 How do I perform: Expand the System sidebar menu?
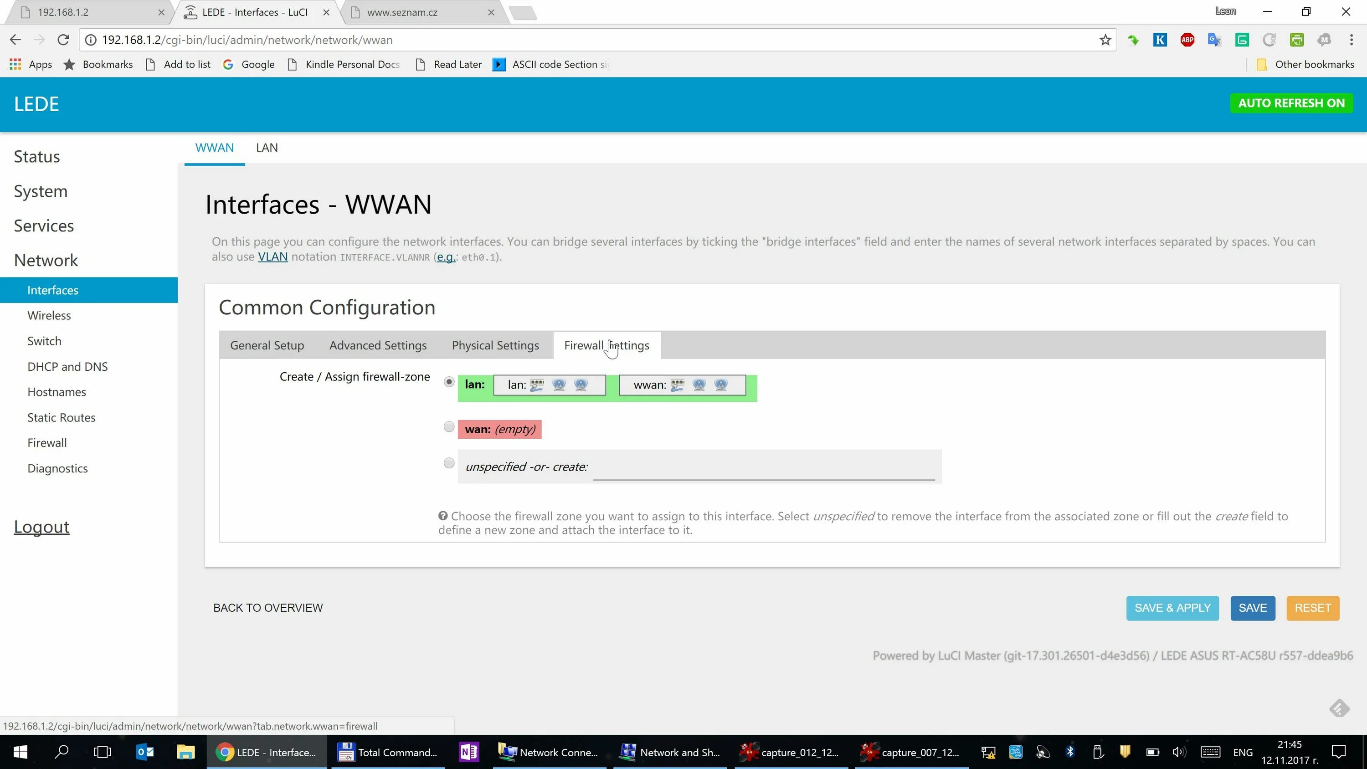pyautogui.click(x=41, y=191)
